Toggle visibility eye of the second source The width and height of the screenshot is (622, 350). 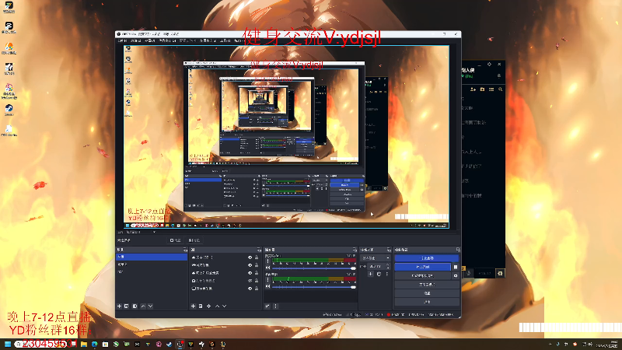250,265
